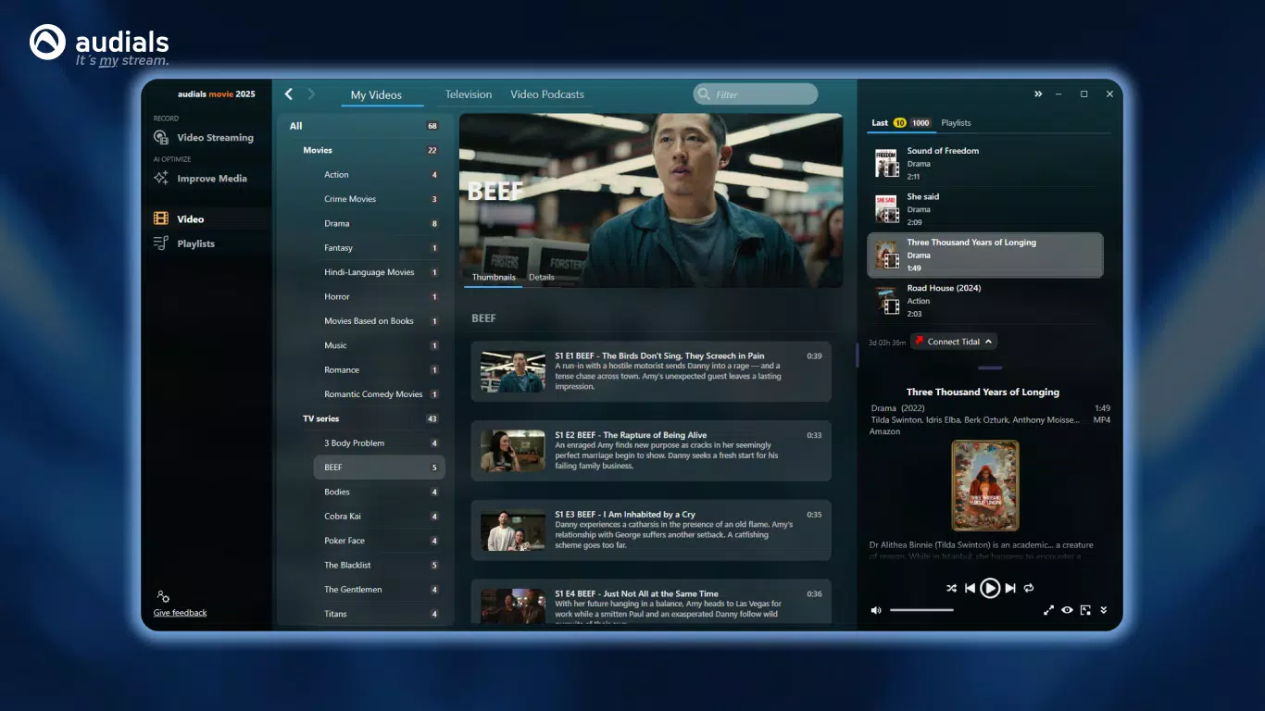This screenshot has width=1265, height=711.
Task: Collapse the Movies category
Action: (370, 150)
